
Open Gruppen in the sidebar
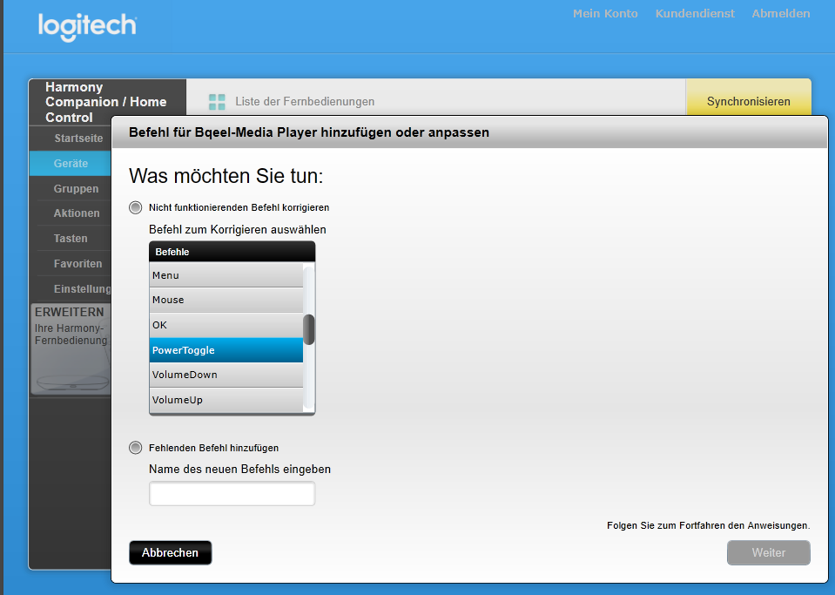click(71, 188)
